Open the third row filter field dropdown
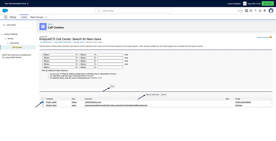 pyautogui.click(x=60, y=61)
